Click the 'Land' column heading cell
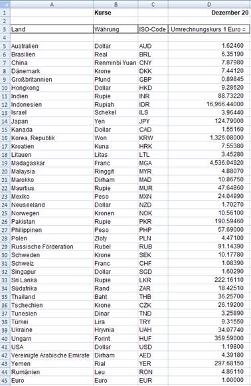The height and width of the screenshot is (386, 251). [52, 29]
